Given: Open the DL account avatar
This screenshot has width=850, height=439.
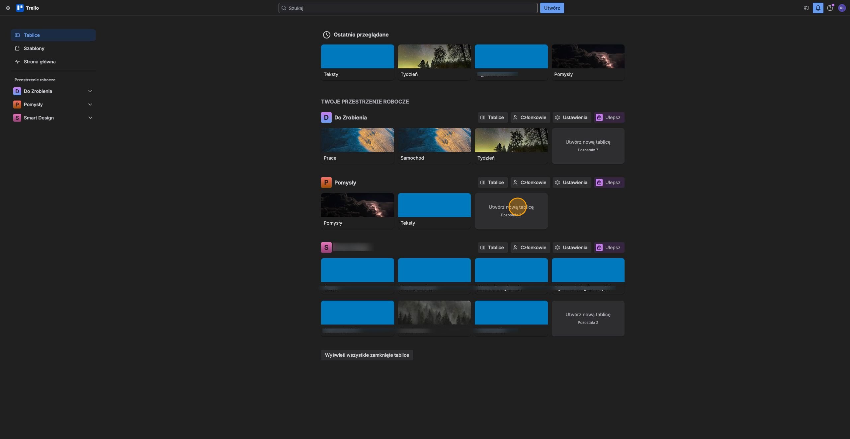Looking at the screenshot, I should (x=842, y=8).
